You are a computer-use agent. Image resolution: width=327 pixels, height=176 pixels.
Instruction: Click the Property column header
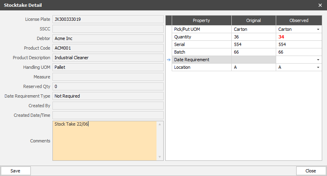click(201, 20)
